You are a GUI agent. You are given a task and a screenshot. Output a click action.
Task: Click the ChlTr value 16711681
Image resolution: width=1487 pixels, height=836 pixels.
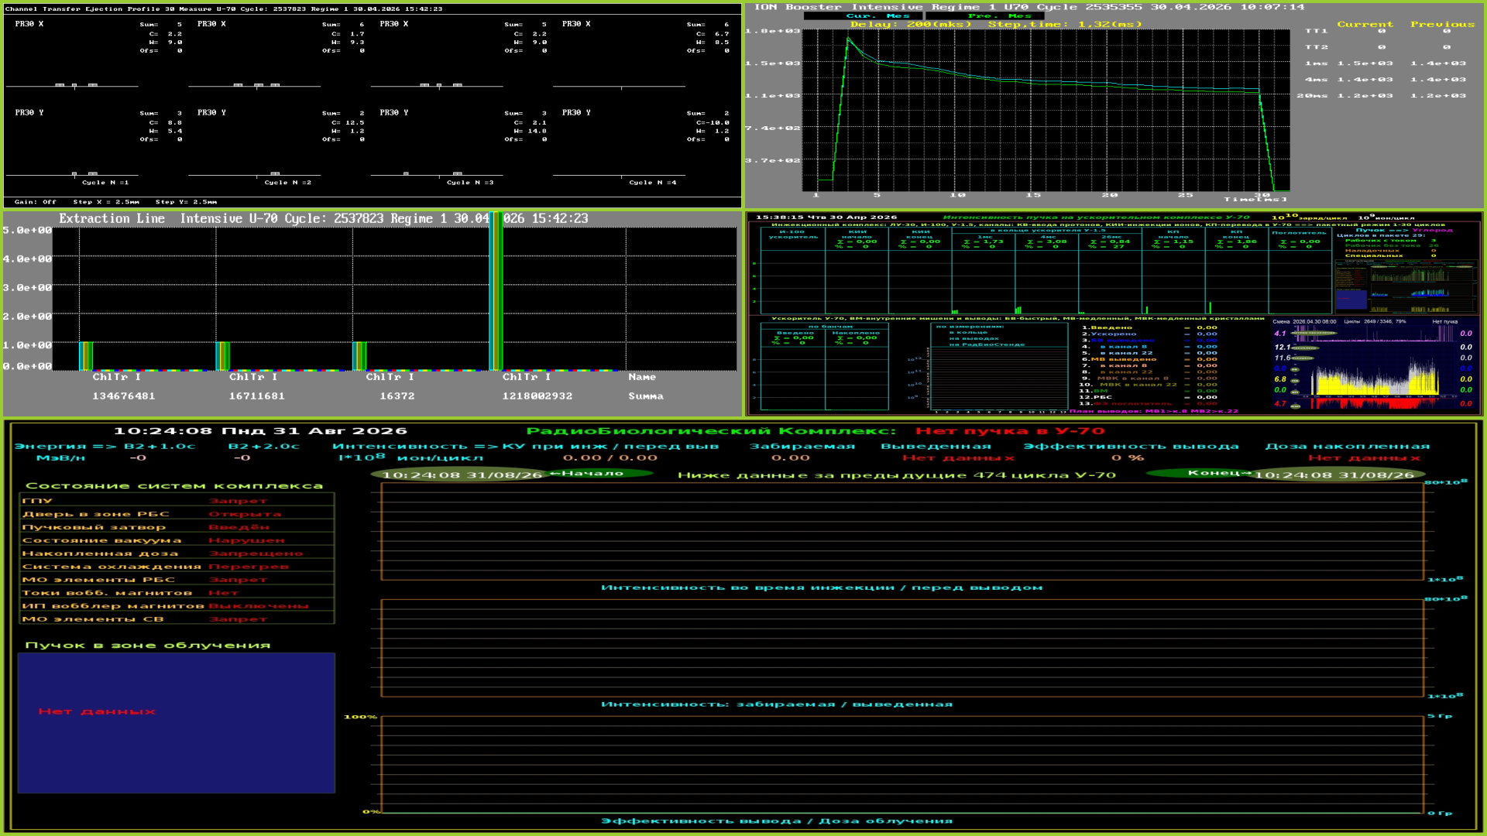(257, 396)
